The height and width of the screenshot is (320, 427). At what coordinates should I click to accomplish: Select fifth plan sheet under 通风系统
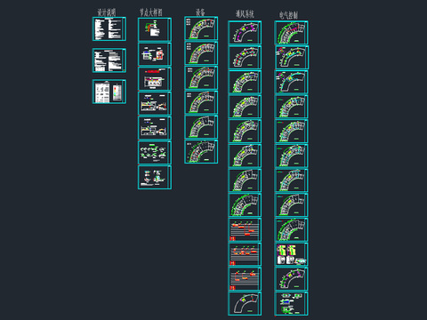[x=245, y=132]
